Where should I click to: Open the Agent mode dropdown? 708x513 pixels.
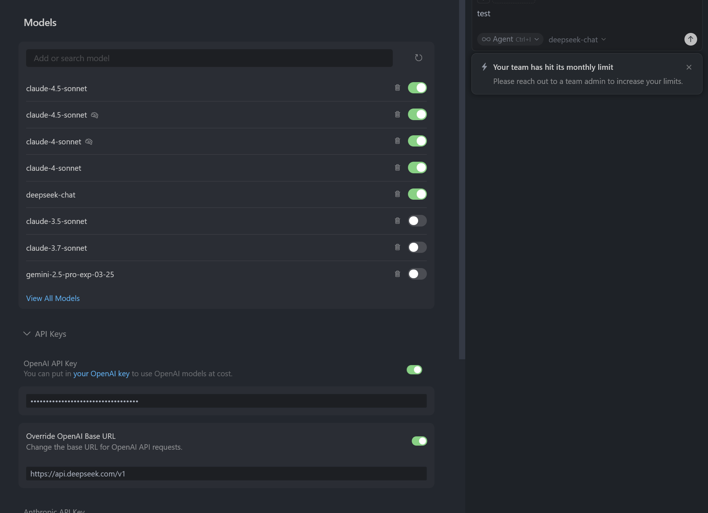[x=510, y=39]
